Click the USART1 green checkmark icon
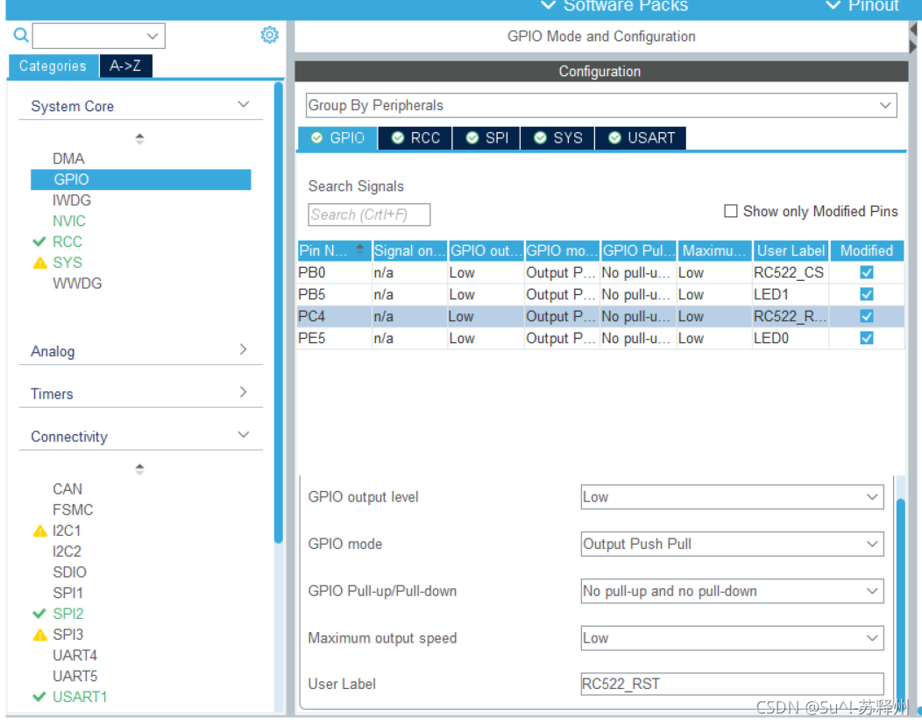 pos(39,697)
